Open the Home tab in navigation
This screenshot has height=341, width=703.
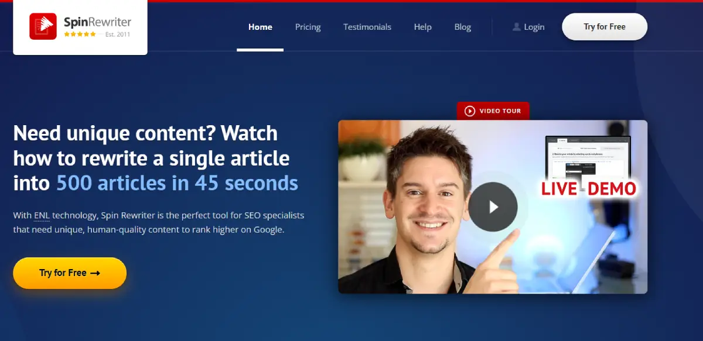click(x=260, y=27)
